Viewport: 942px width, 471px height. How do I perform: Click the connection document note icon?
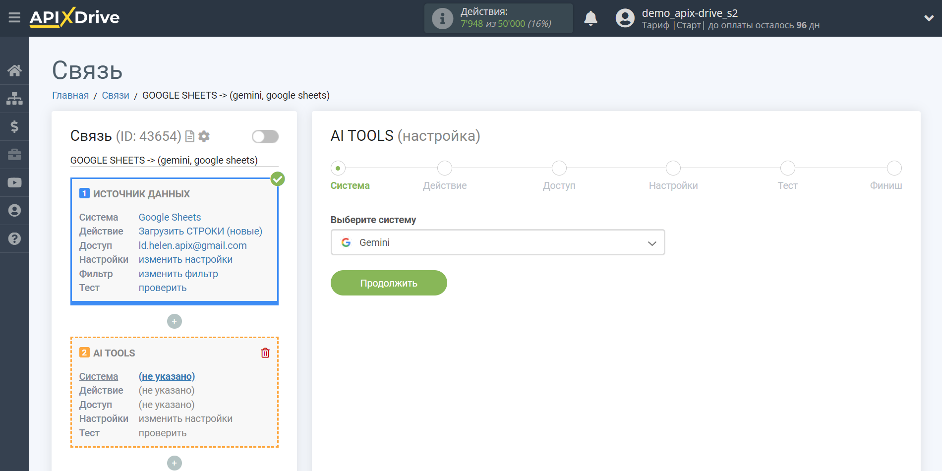click(189, 136)
